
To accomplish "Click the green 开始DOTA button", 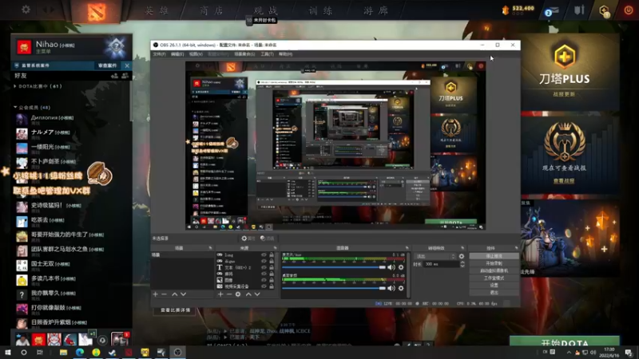I will [565, 343].
